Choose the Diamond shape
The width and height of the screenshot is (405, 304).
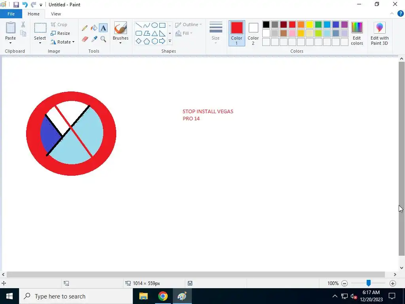[x=139, y=41]
